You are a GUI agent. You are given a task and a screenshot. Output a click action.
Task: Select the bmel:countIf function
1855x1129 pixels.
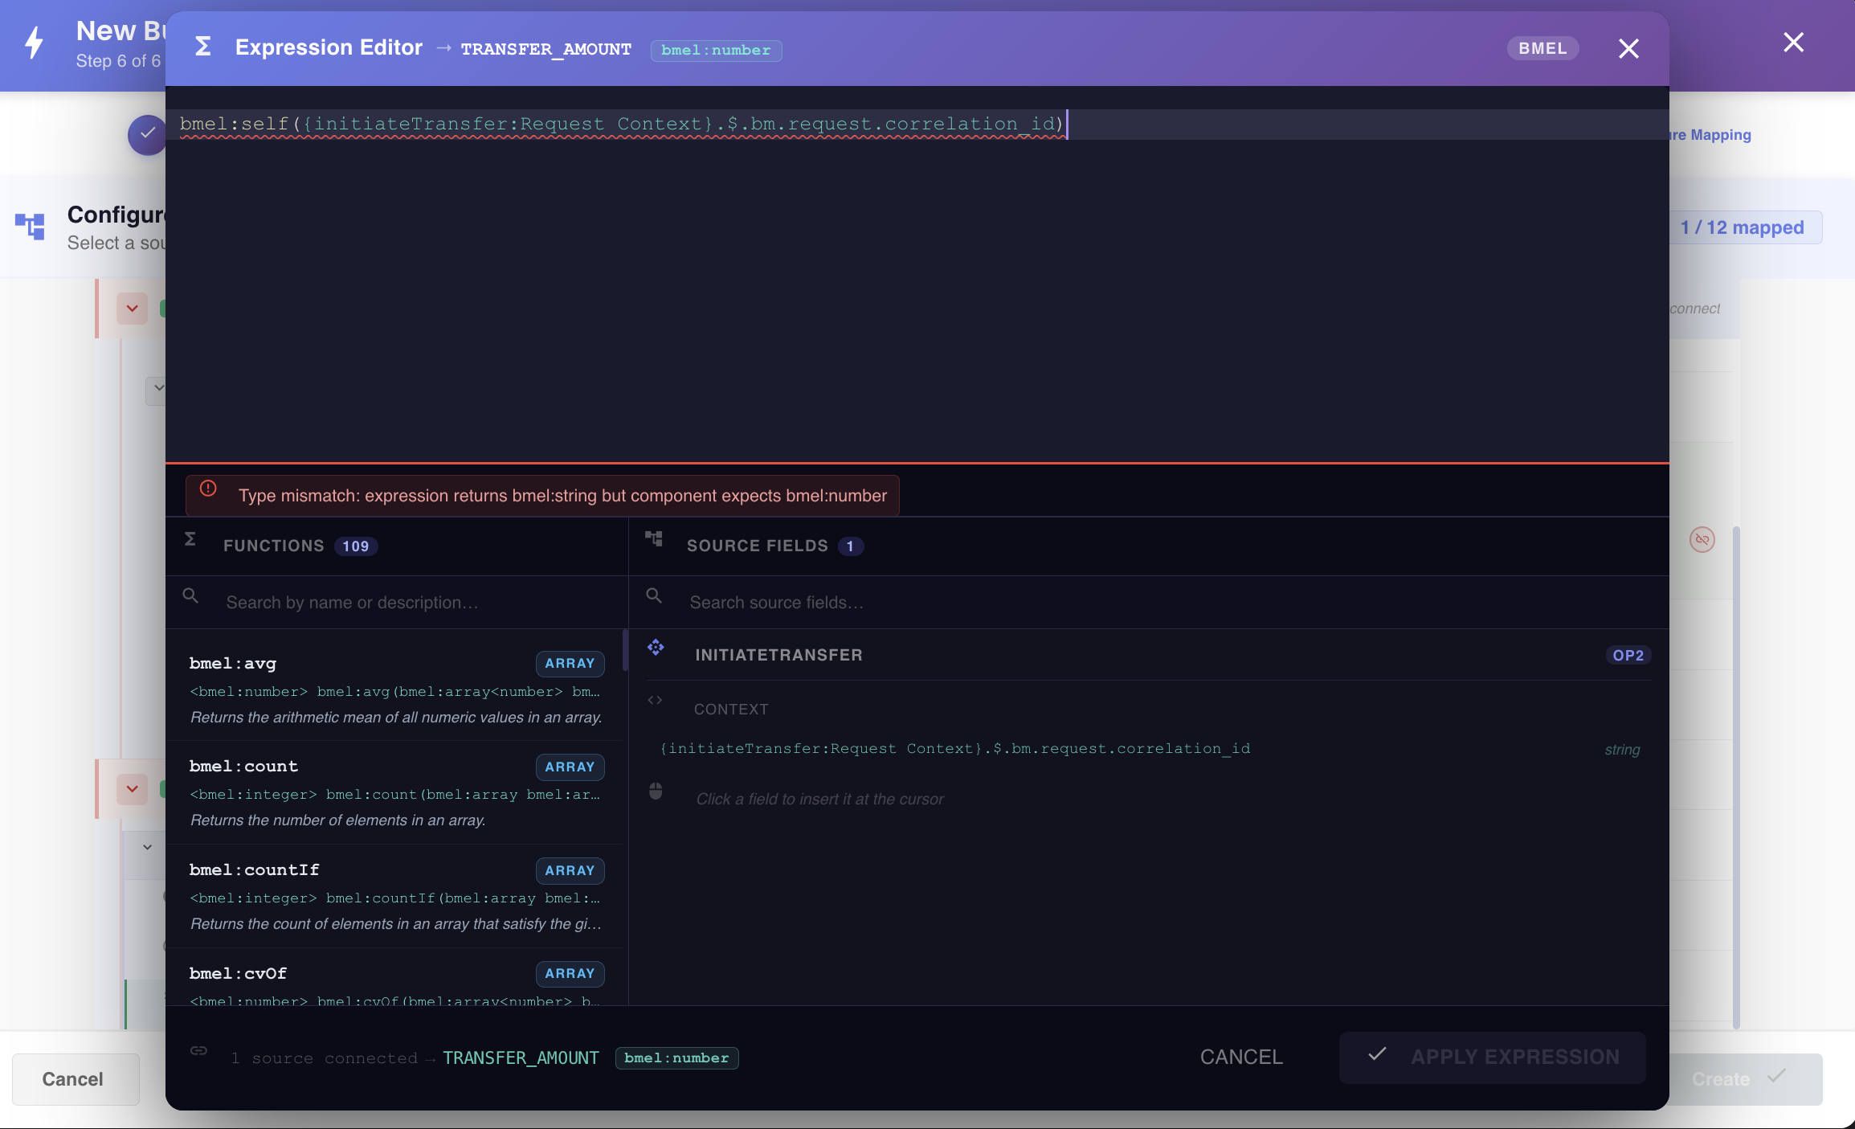point(394,896)
